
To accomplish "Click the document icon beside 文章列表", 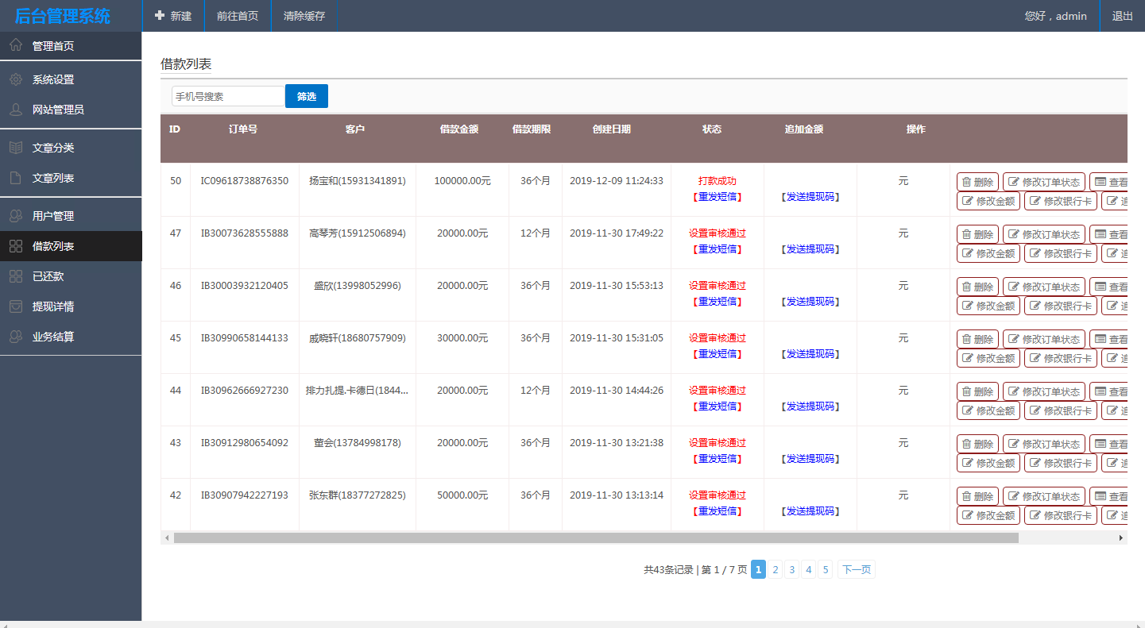I will pos(16,178).
